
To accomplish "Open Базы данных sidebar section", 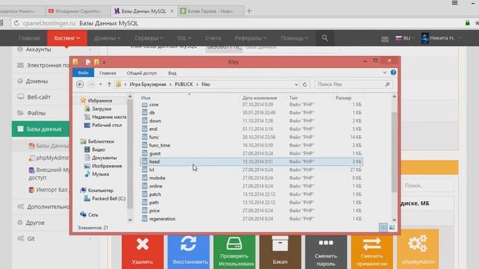I will point(40,129).
